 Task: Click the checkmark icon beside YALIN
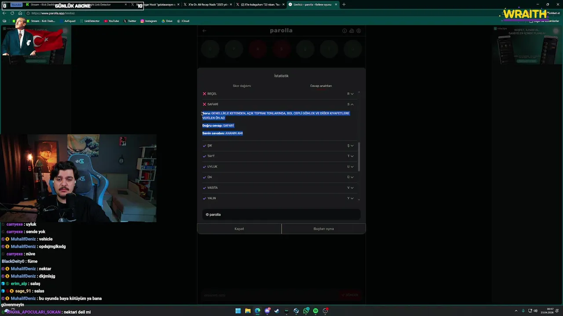click(x=205, y=198)
